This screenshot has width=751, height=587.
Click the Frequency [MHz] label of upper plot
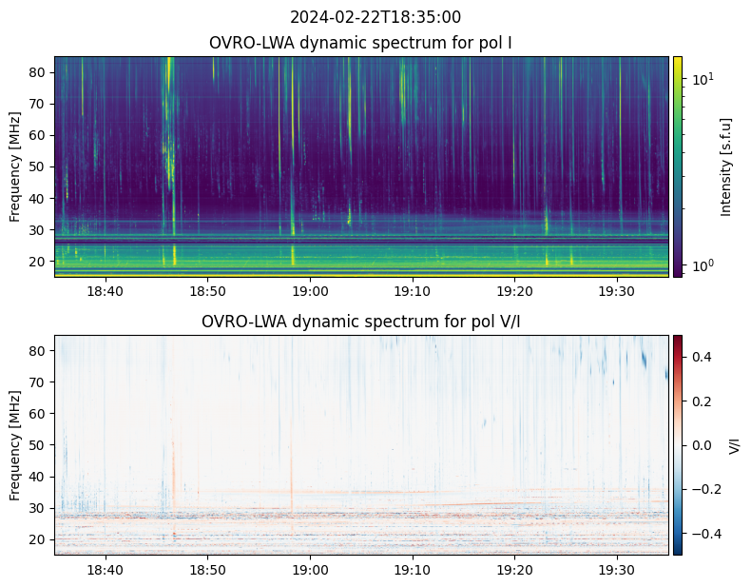tap(15, 166)
